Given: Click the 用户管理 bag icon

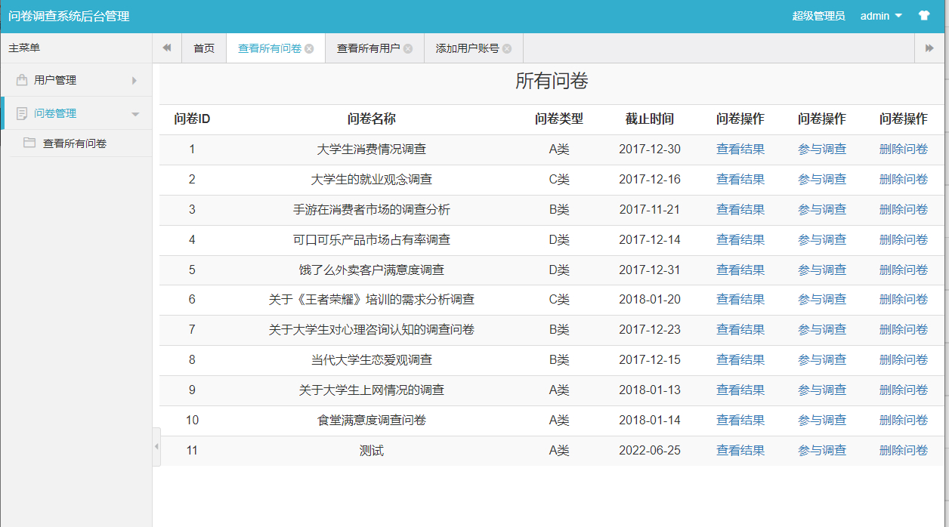Looking at the screenshot, I should click(x=22, y=80).
